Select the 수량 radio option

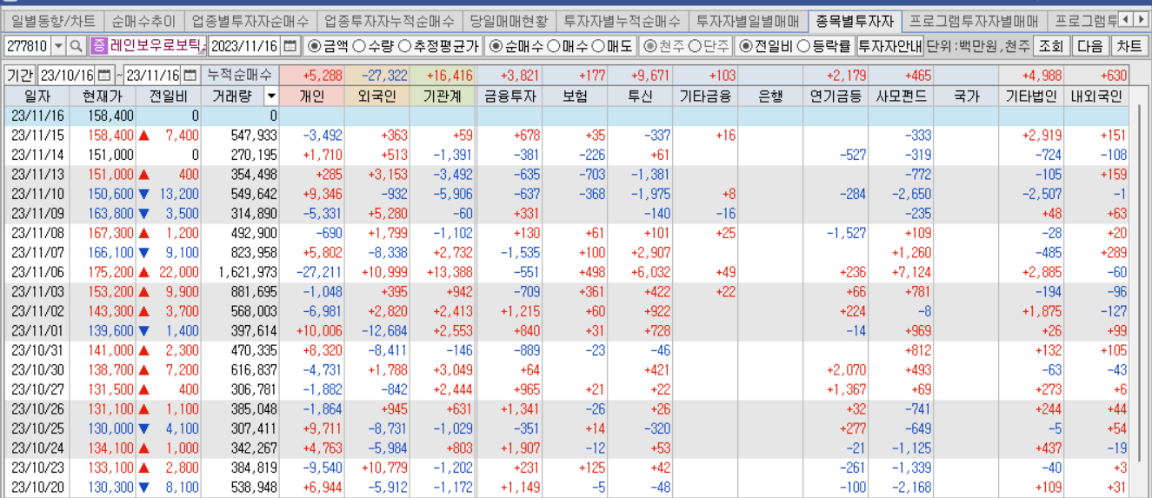coord(374,46)
